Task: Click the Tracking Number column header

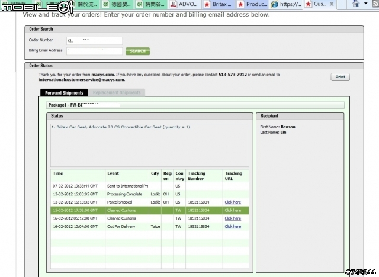Action: coord(204,176)
